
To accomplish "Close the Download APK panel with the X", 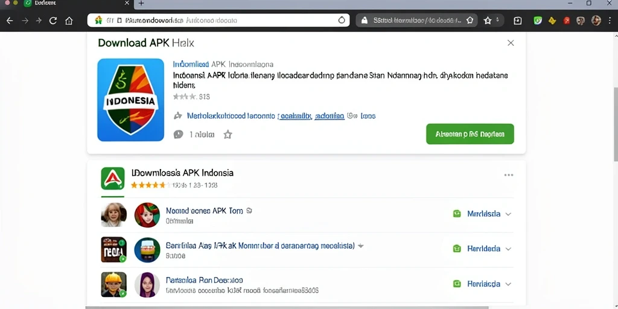I will (x=511, y=43).
